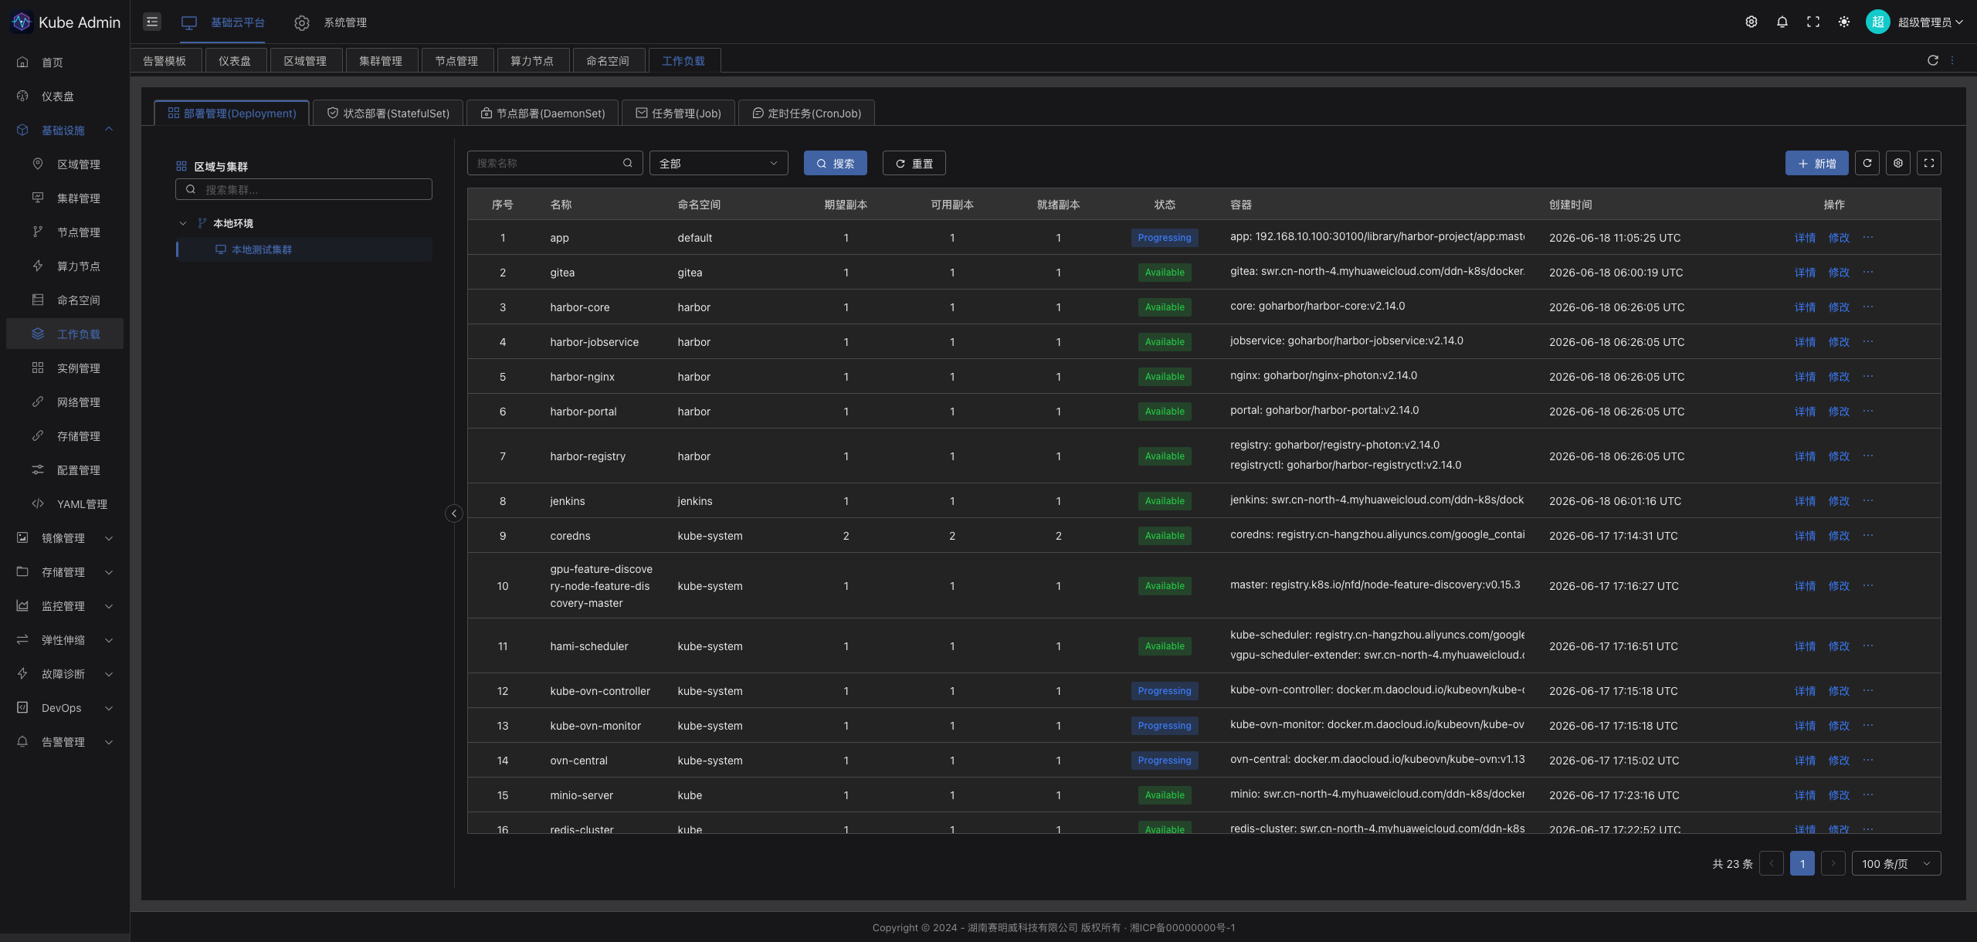Go to 首页 in the sidebar
The height and width of the screenshot is (942, 1977).
pos(65,63)
